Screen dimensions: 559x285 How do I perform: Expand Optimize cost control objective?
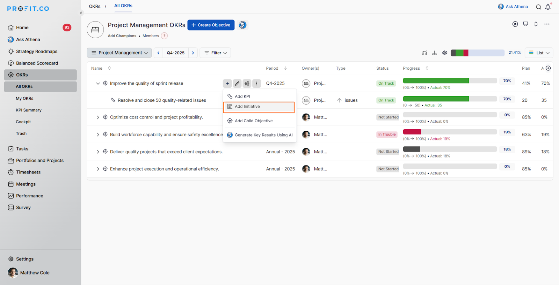coord(98,117)
